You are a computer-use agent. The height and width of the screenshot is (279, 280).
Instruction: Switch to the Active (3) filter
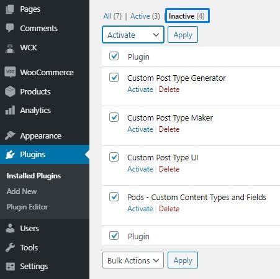tap(145, 16)
